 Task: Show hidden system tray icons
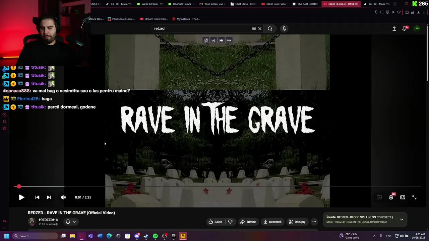374,236
